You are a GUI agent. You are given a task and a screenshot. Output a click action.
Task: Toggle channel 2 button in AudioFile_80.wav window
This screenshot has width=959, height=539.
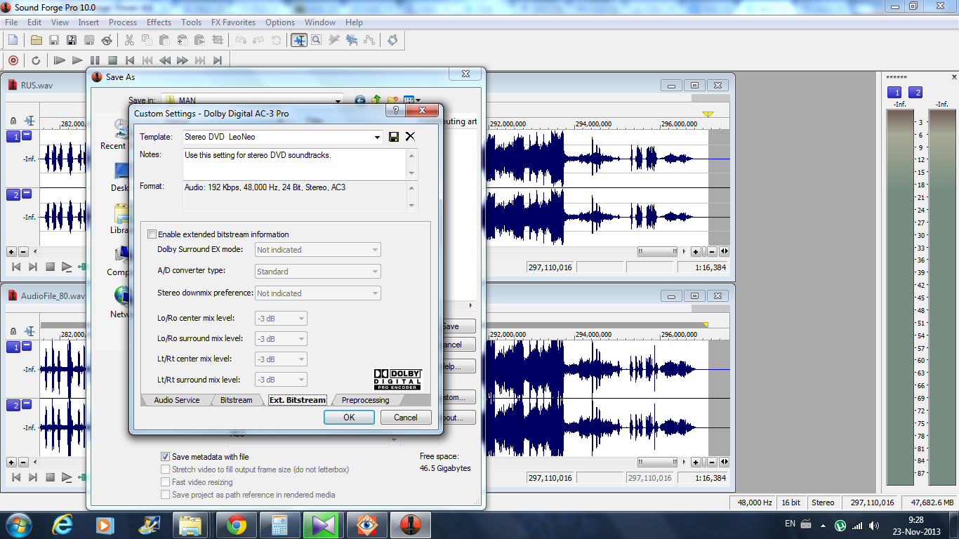[13, 406]
